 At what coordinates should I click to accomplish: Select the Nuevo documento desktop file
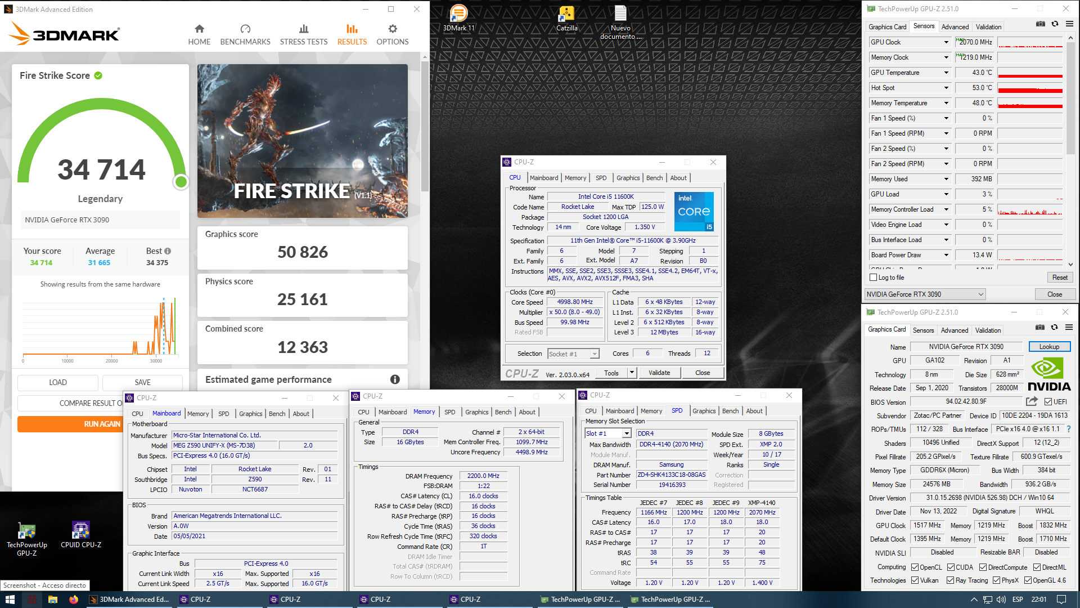[620, 23]
